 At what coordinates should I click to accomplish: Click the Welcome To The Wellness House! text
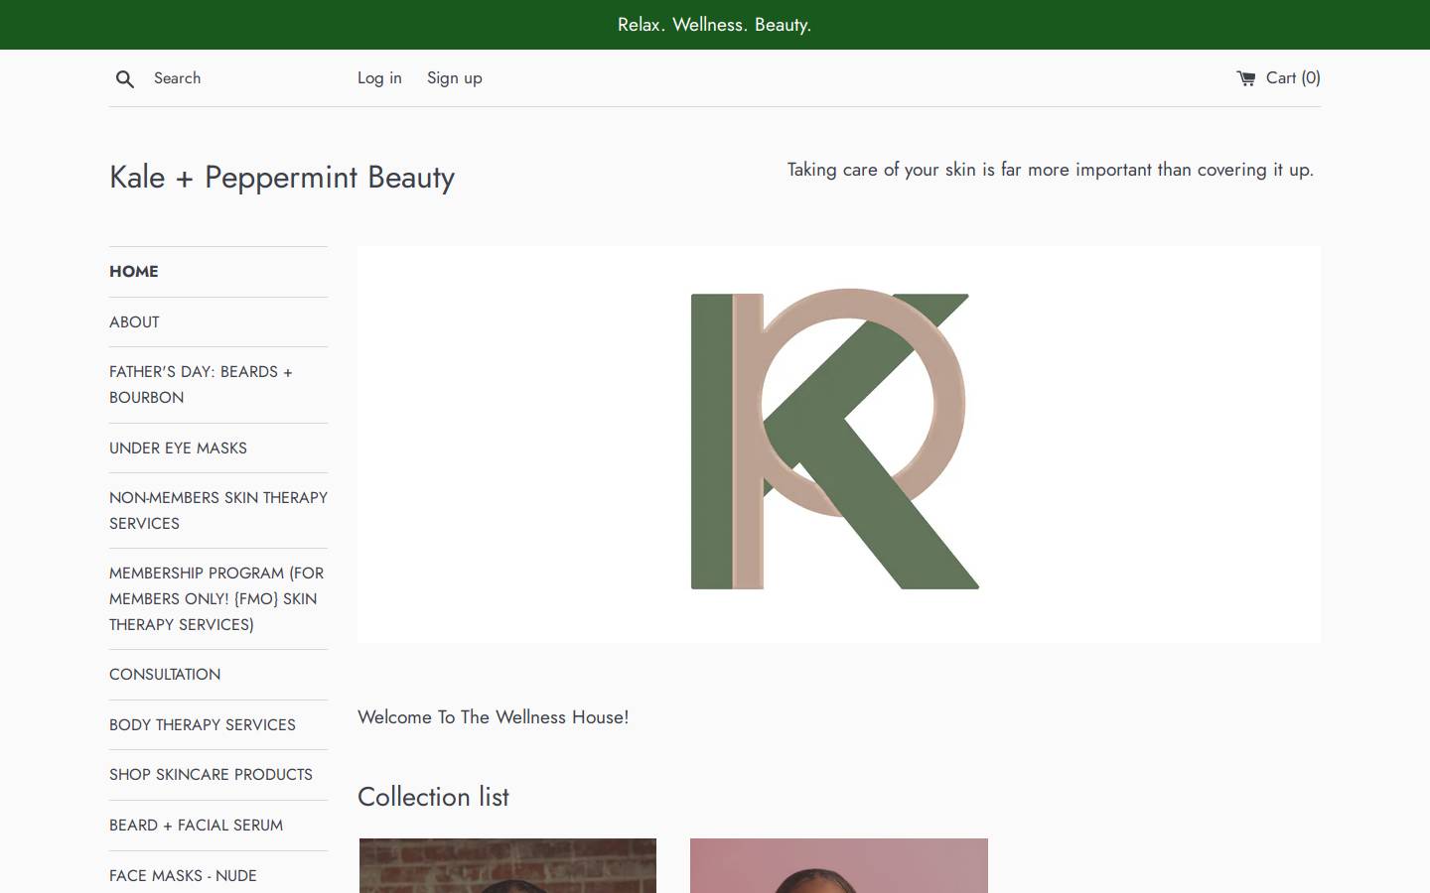point(494,717)
